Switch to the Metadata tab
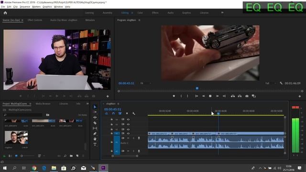The width and height of the screenshot is (306, 172). pos(90,20)
